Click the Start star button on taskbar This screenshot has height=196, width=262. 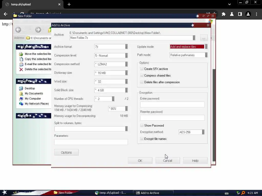click(4, 192)
